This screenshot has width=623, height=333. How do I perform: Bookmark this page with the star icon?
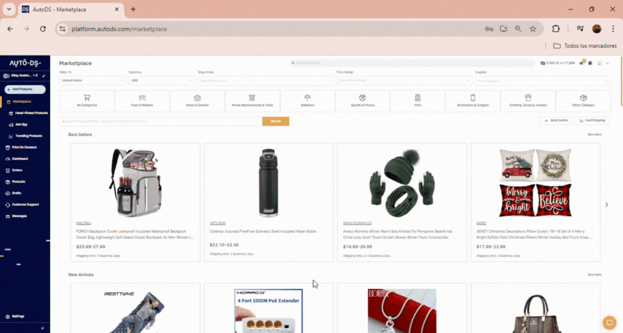[x=533, y=29]
